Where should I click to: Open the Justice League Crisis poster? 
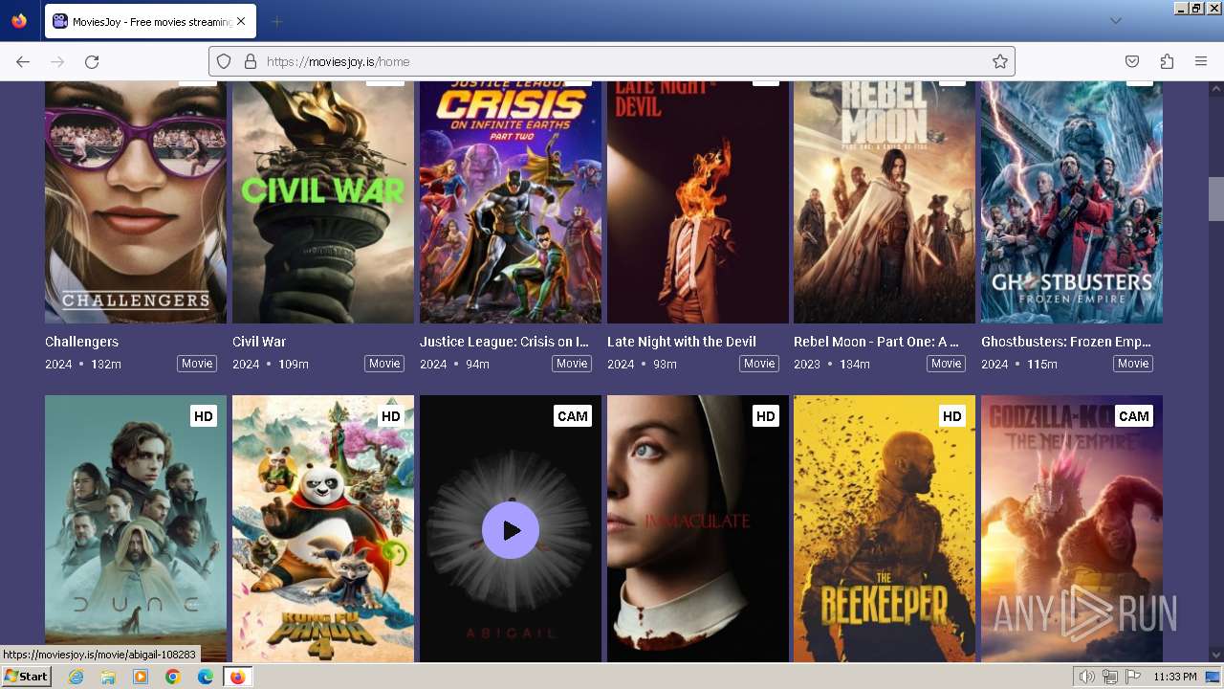coord(511,202)
